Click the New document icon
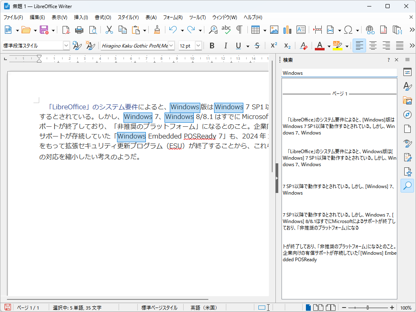Image resolution: width=416 pixels, height=312 pixels. tap(8, 30)
